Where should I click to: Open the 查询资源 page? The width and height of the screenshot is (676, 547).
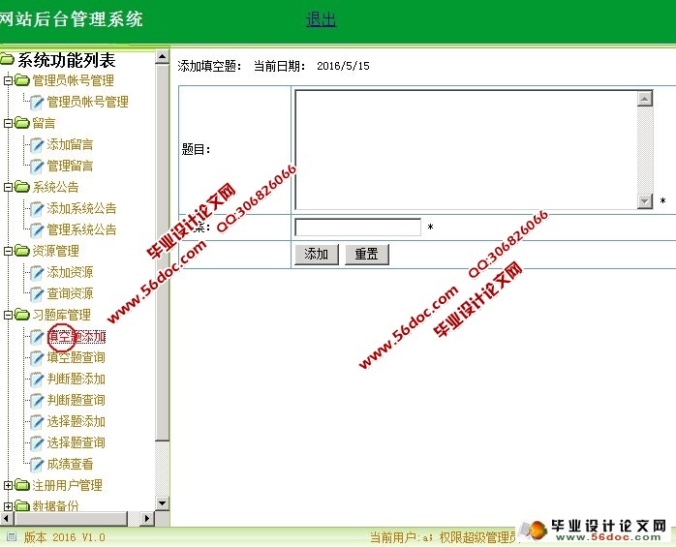(x=70, y=293)
